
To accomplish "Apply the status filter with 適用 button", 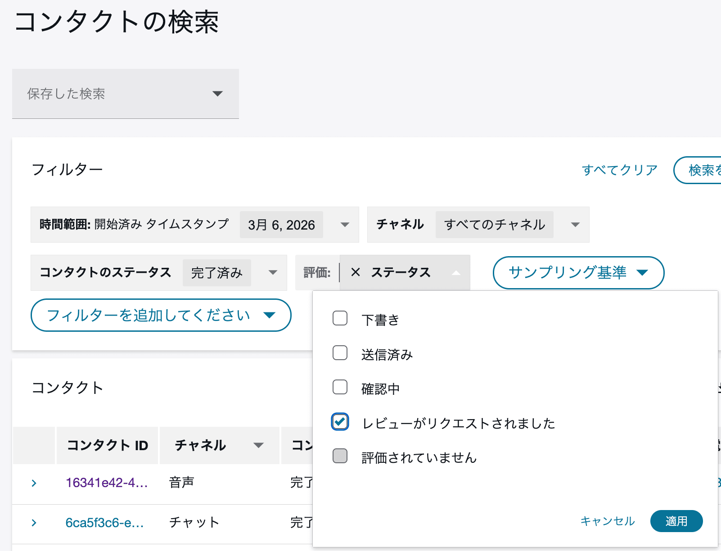I will [x=676, y=521].
